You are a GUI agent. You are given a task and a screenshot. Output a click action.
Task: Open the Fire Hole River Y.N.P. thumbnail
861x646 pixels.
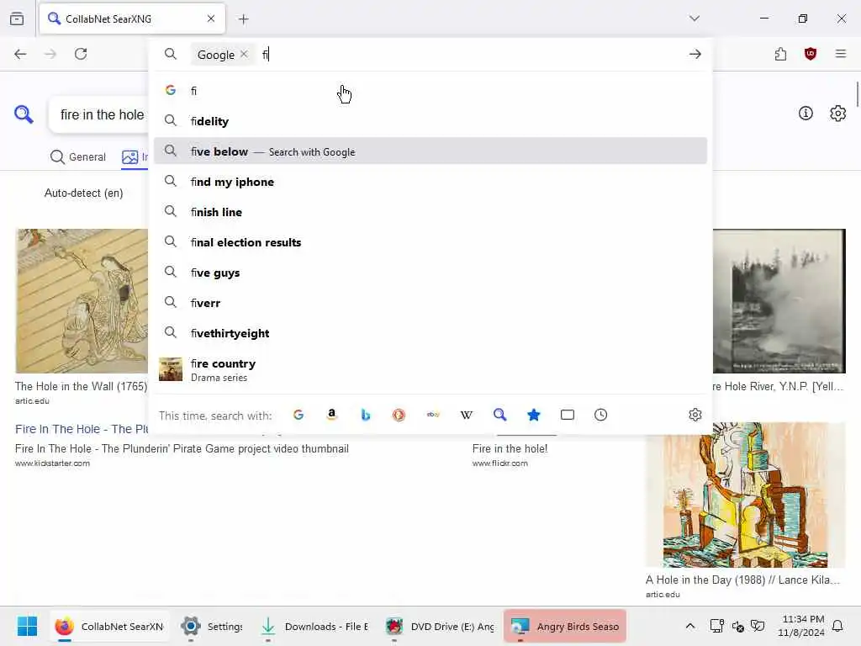[x=779, y=301]
